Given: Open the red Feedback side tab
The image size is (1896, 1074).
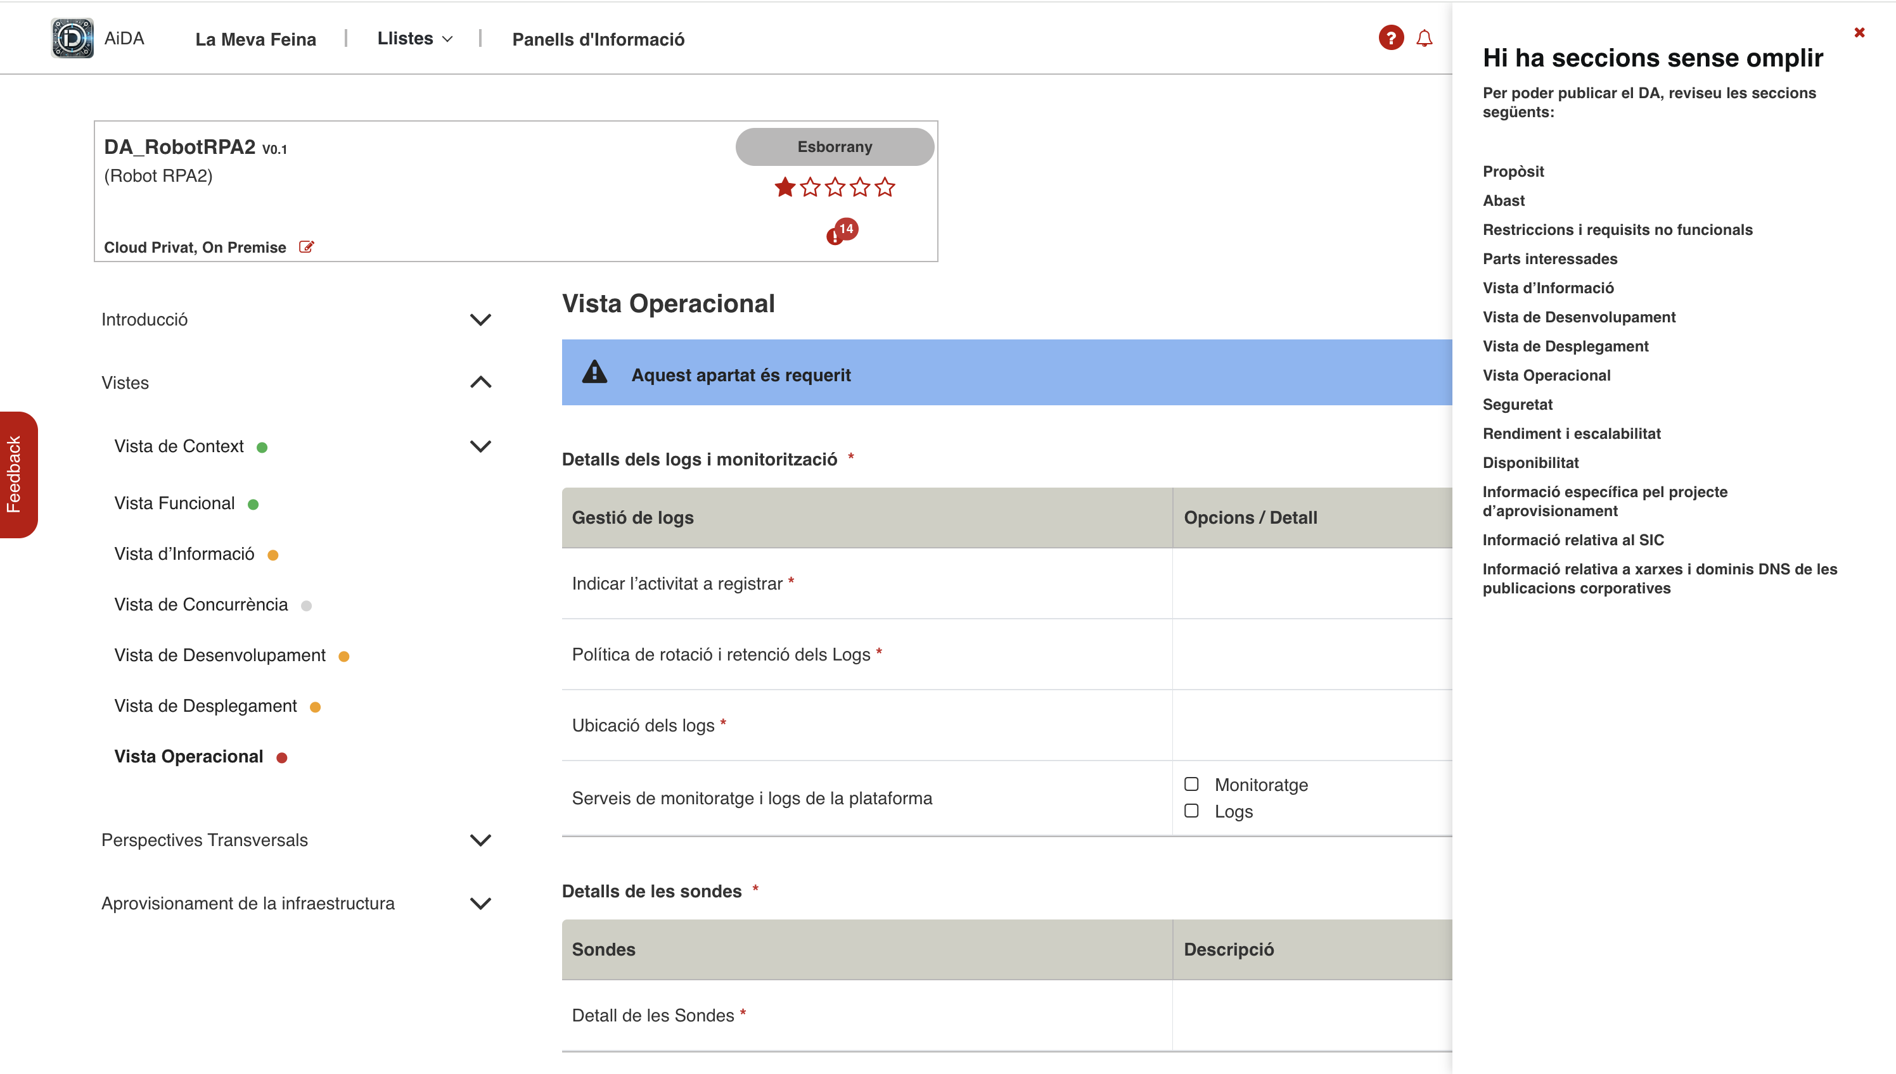Looking at the screenshot, I should pyautogui.click(x=16, y=474).
